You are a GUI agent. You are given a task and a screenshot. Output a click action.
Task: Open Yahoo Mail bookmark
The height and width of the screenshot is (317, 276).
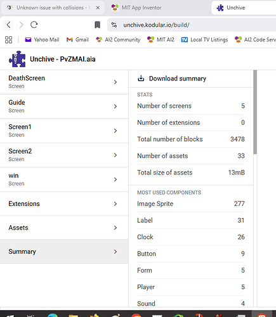click(x=42, y=39)
